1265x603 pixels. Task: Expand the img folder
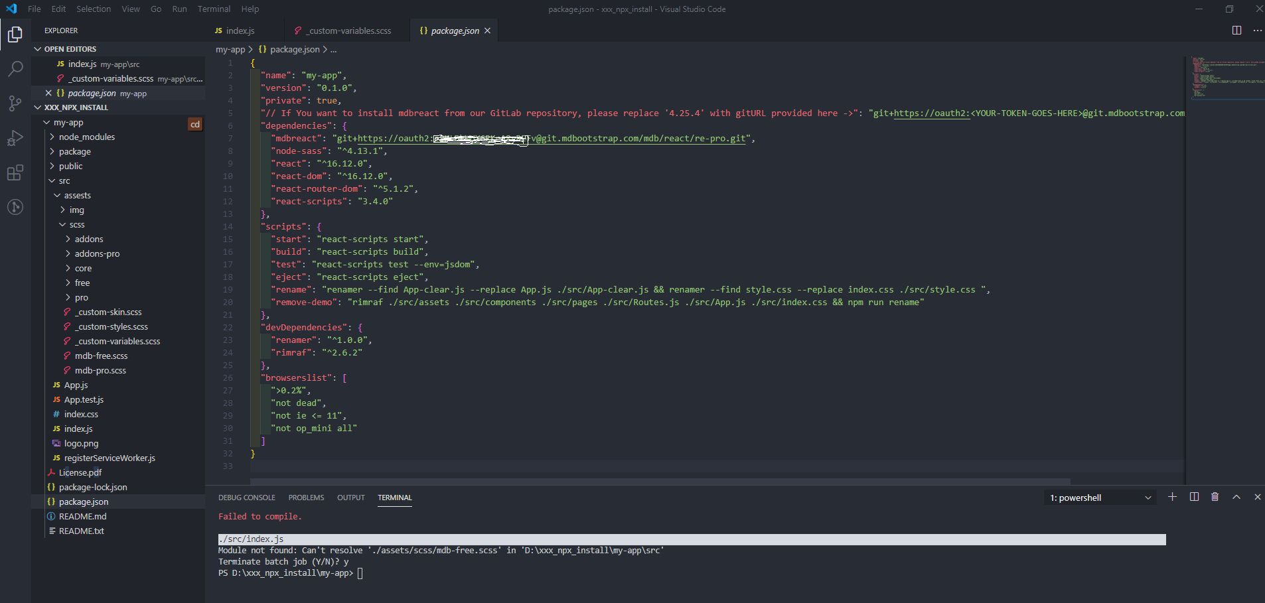click(62, 210)
